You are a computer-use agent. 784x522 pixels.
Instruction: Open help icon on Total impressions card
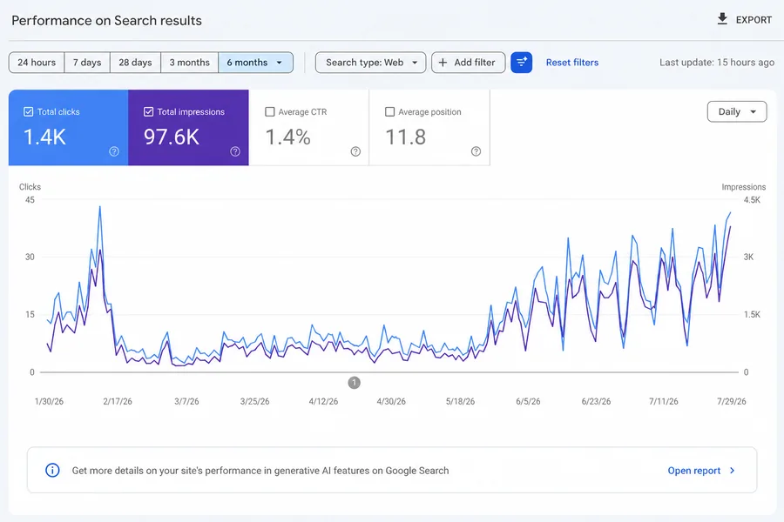pos(235,151)
